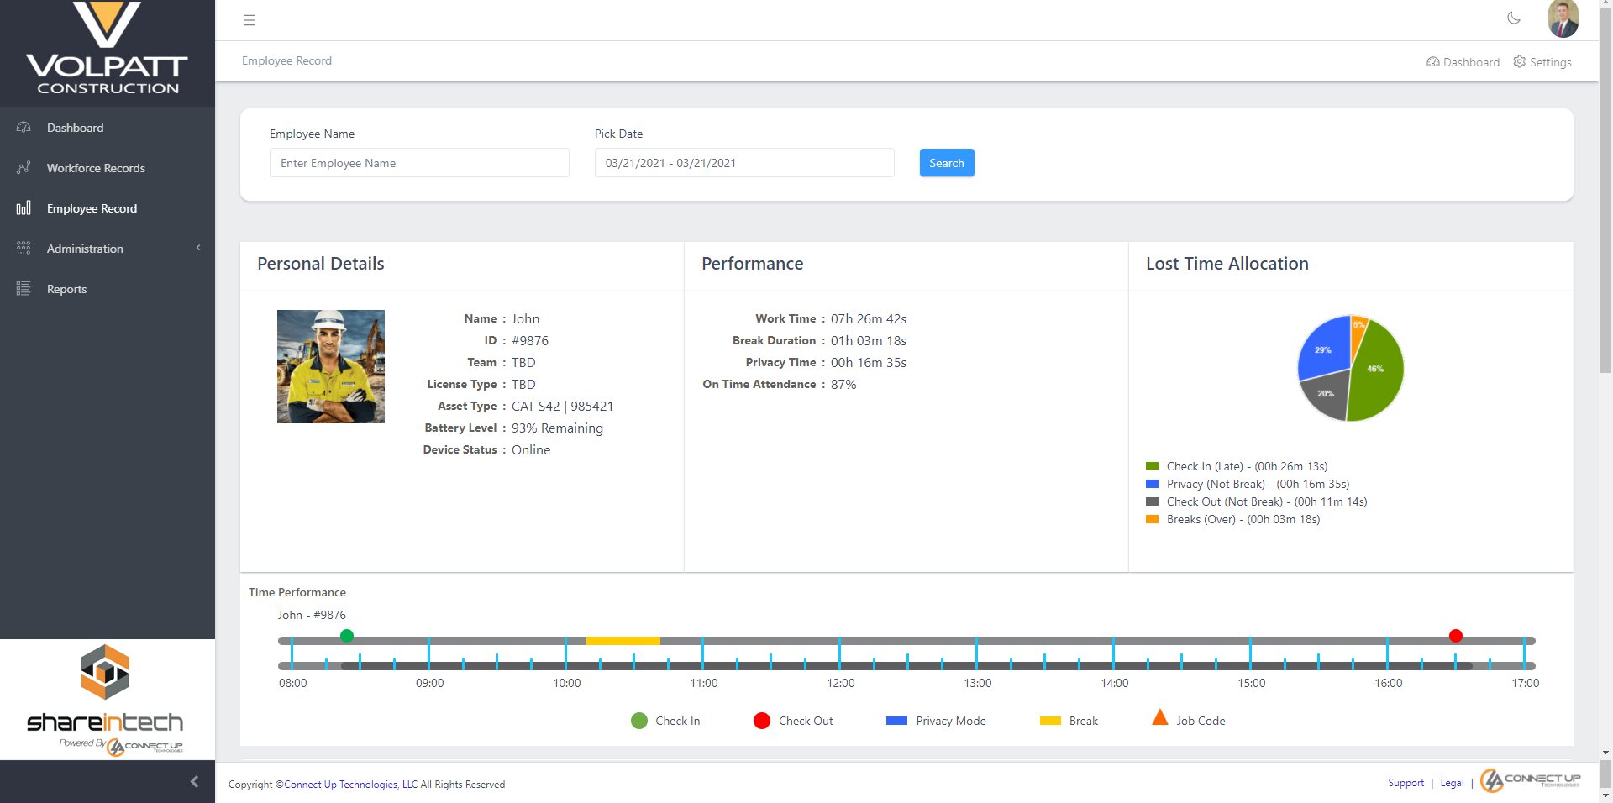This screenshot has height=803, width=1613.
Task: Click the red check-out marker on timeline
Action: point(1456,636)
